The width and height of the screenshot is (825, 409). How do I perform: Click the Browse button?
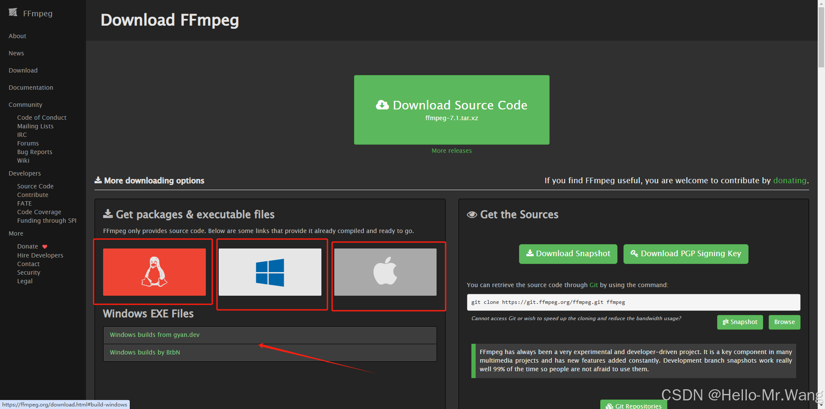[785, 322]
